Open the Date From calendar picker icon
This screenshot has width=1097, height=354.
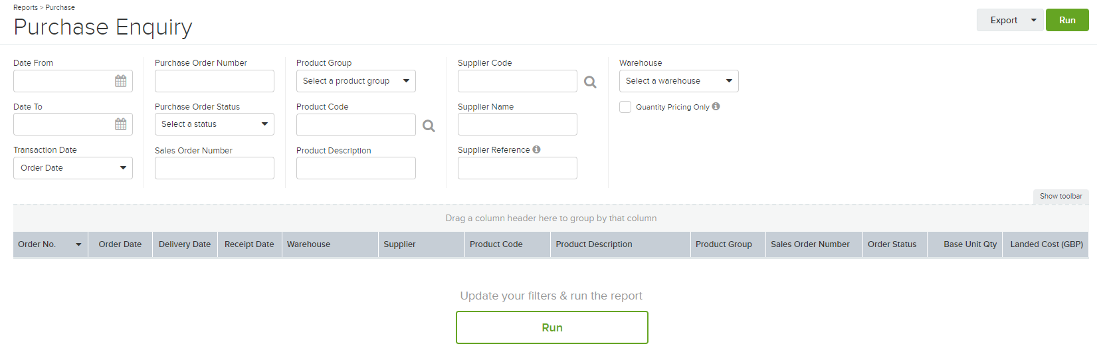click(120, 81)
